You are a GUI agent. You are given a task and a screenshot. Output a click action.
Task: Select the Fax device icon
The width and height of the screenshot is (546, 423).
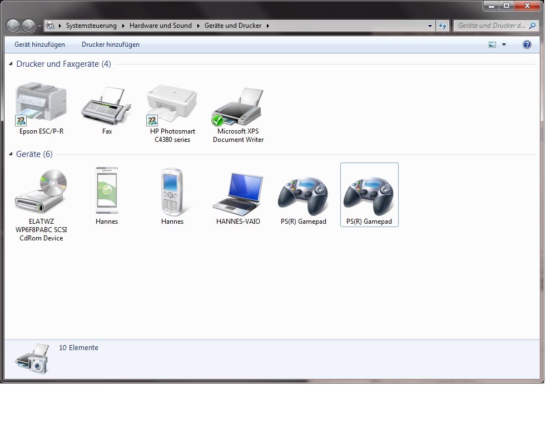coord(107,106)
